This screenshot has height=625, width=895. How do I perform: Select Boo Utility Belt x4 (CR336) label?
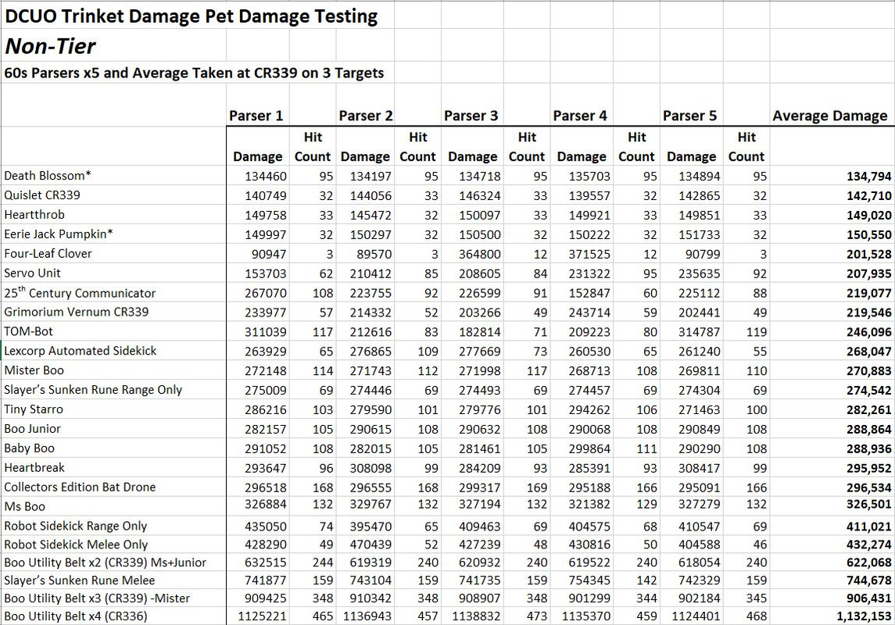[75, 616]
